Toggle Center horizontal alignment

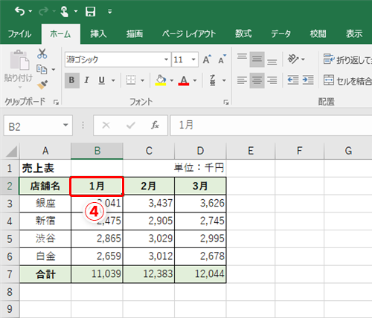pyautogui.click(x=257, y=80)
